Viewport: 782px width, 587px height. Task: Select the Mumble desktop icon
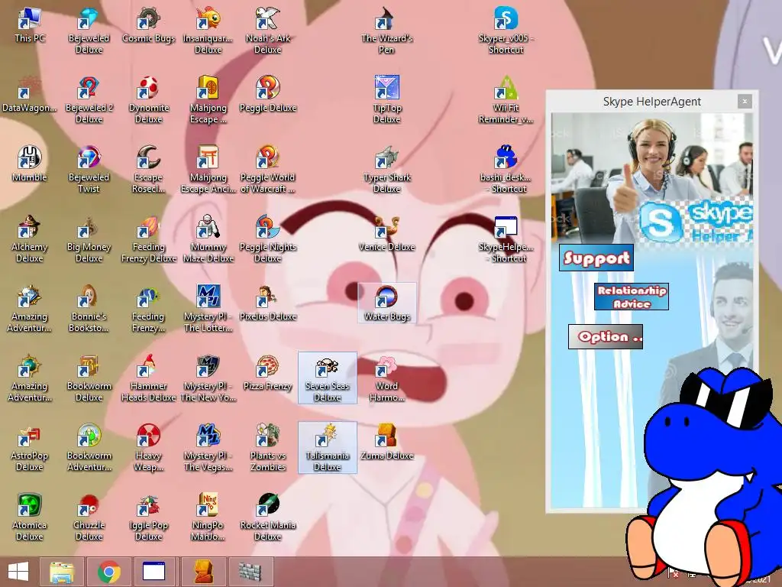click(x=30, y=165)
